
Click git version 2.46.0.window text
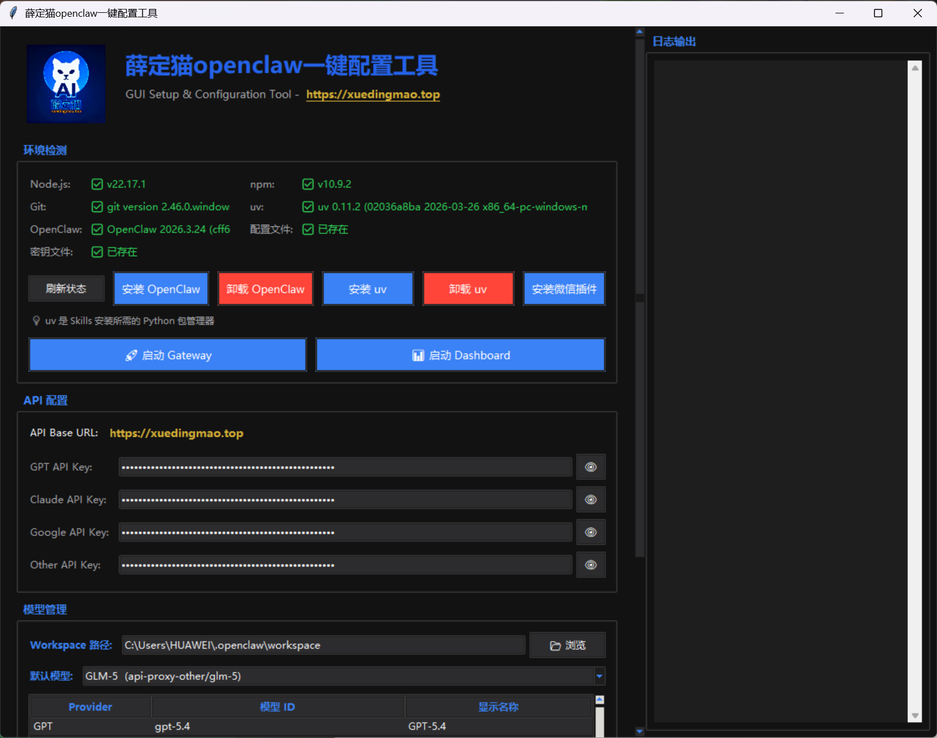[168, 207]
